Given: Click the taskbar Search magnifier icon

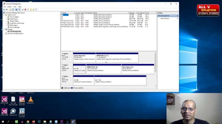Looking at the screenshot, I should (8, 122).
